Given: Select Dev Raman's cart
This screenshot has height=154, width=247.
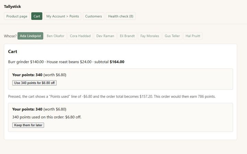Looking at the screenshot, I should point(105,36).
